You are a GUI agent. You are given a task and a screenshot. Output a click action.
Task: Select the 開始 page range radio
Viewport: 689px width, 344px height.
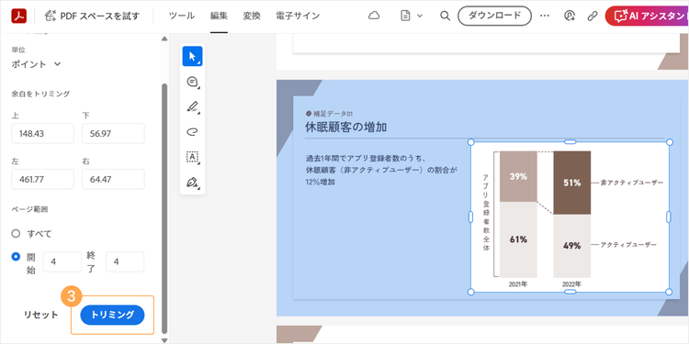[17, 256]
